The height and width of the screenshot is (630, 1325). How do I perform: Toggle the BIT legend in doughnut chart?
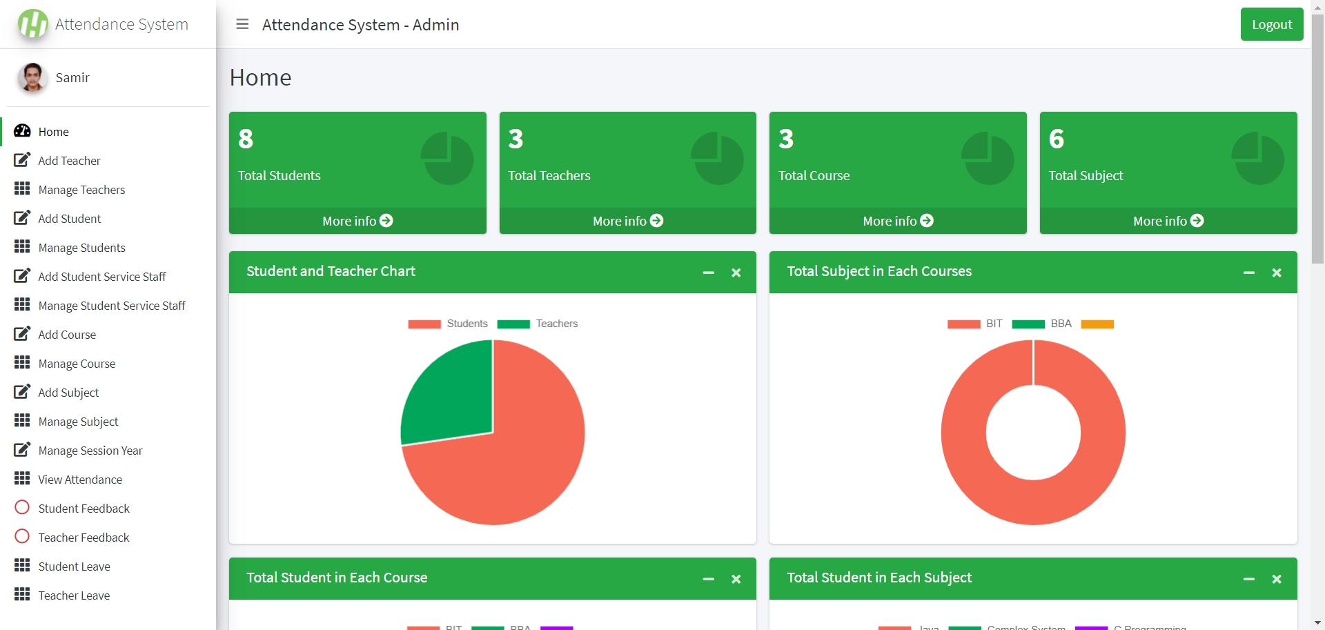(975, 324)
